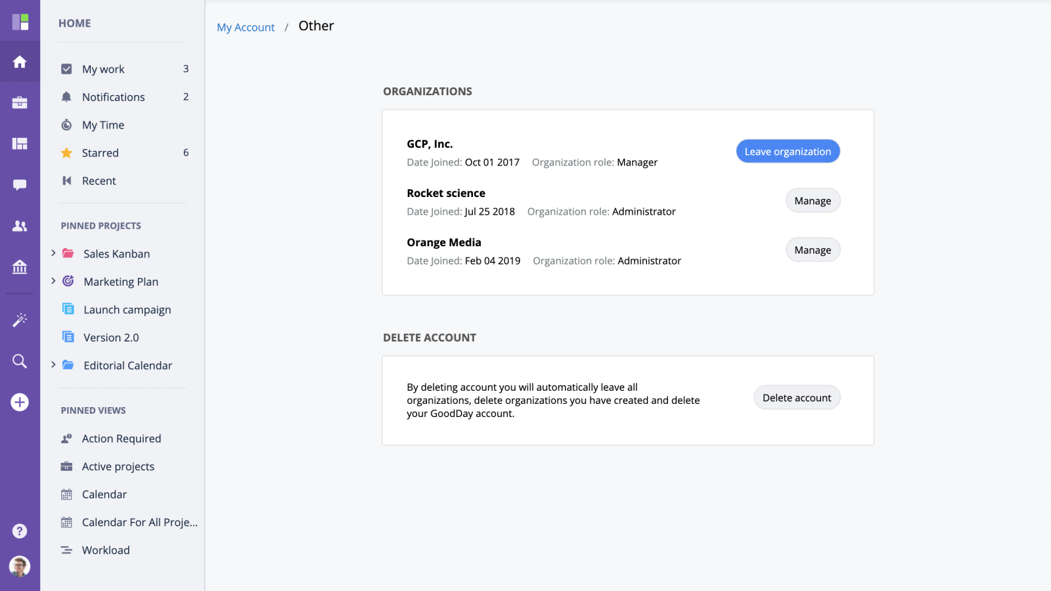Viewport: 1051px width, 591px height.
Task: Click the Leave organization button
Action: (788, 152)
